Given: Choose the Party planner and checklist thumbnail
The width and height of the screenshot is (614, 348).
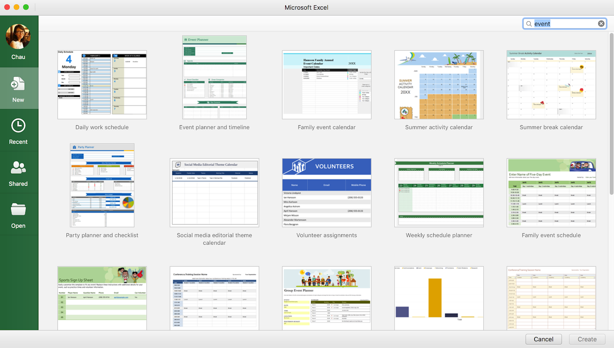Looking at the screenshot, I should (102, 185).
